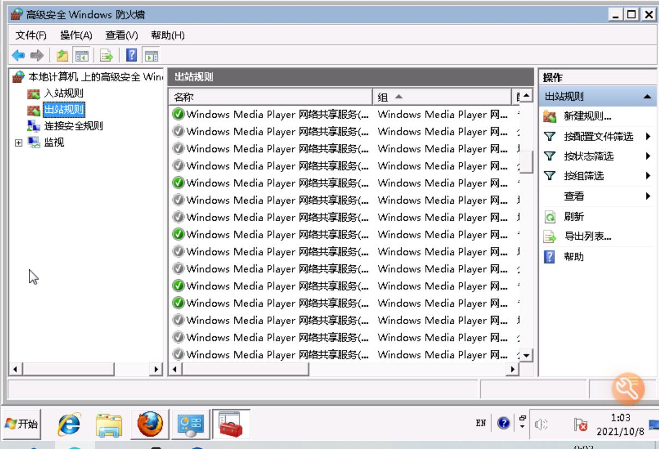Start a new rule via 新建规则...
Viewport: 659px width, 449px height.
click(x=587, y=117)
